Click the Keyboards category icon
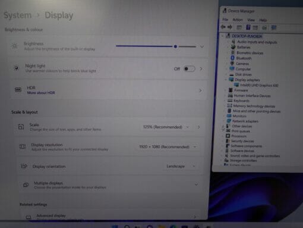 click(230, 101)
